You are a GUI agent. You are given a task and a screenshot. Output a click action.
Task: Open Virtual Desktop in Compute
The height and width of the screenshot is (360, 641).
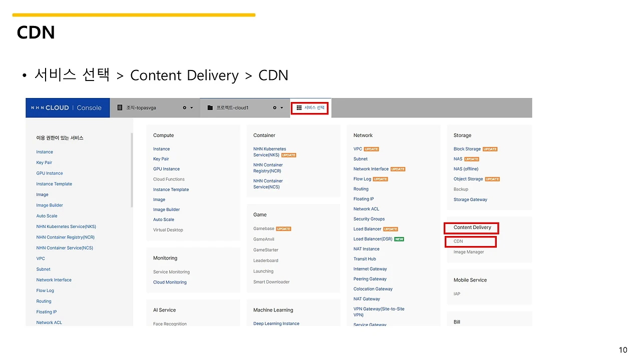coord(168,230)
